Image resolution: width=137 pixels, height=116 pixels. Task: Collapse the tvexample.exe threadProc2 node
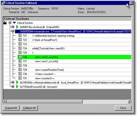click(13, 31)
